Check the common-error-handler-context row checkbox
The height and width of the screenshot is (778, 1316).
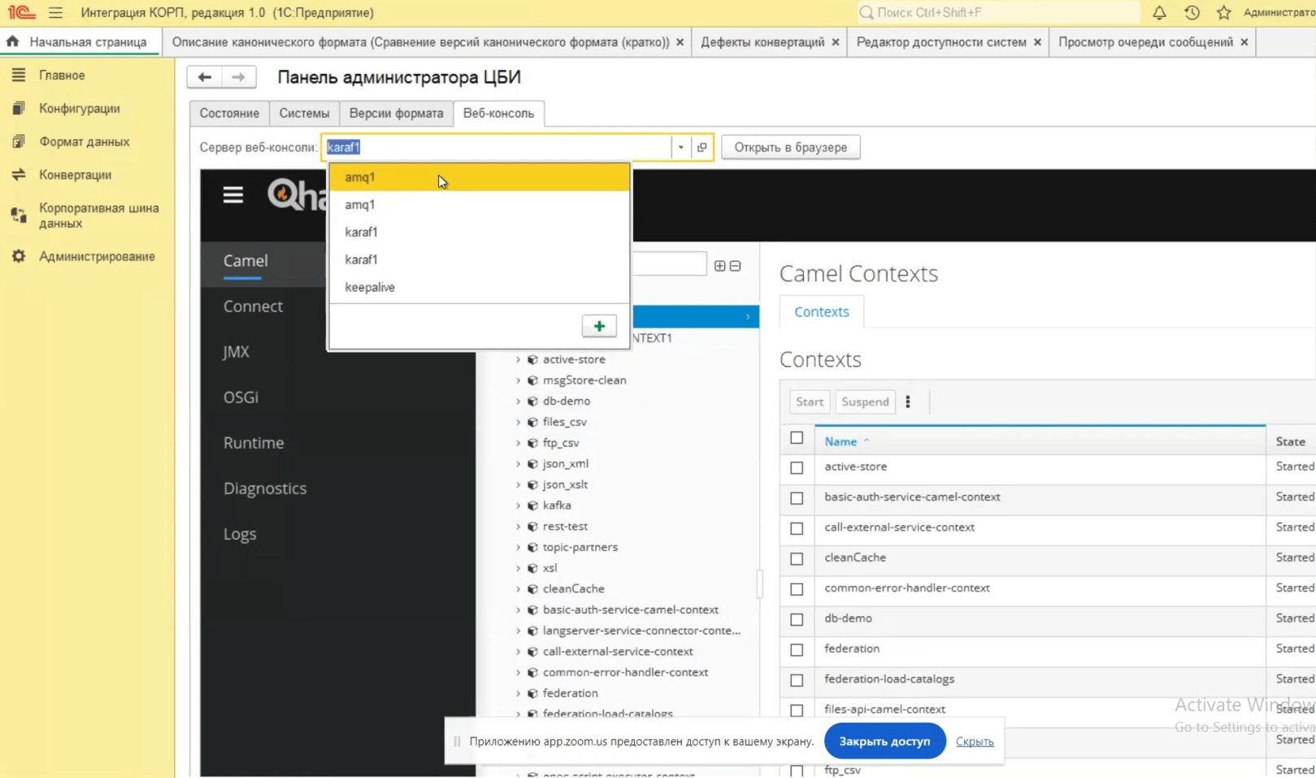click(x=797, y=589)
